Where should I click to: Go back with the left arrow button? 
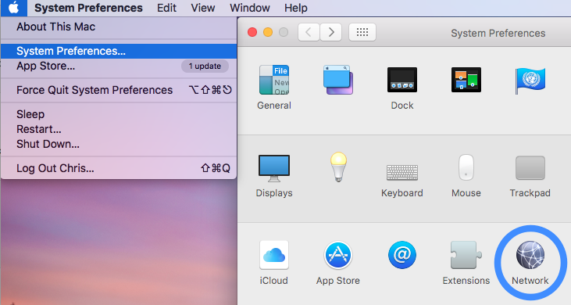[309, 32]
